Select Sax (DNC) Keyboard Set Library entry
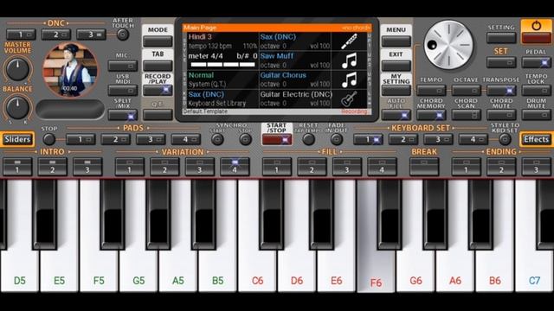This screenshot has height=311, width=554. pyautogui.click(x=222, y=98)
